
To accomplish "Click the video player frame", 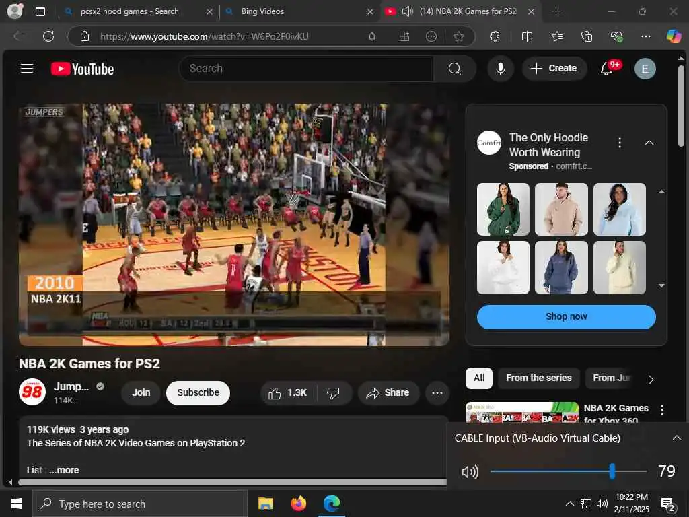I will click(233, 225).
